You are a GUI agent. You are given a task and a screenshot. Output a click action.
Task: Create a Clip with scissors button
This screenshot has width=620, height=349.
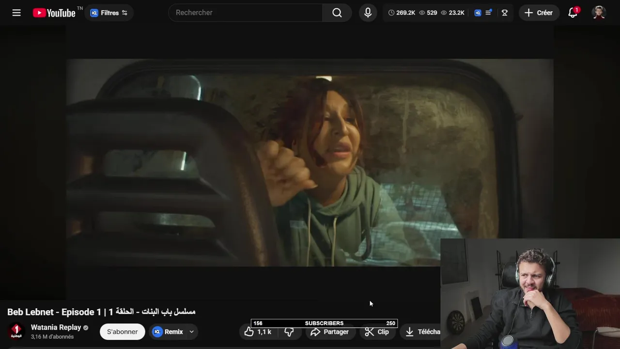(377, 332)
